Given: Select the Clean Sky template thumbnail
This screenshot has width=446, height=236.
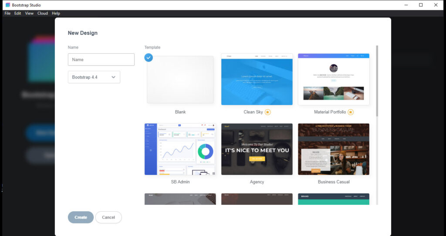Looking at the screenshot, I should (257, 79).
